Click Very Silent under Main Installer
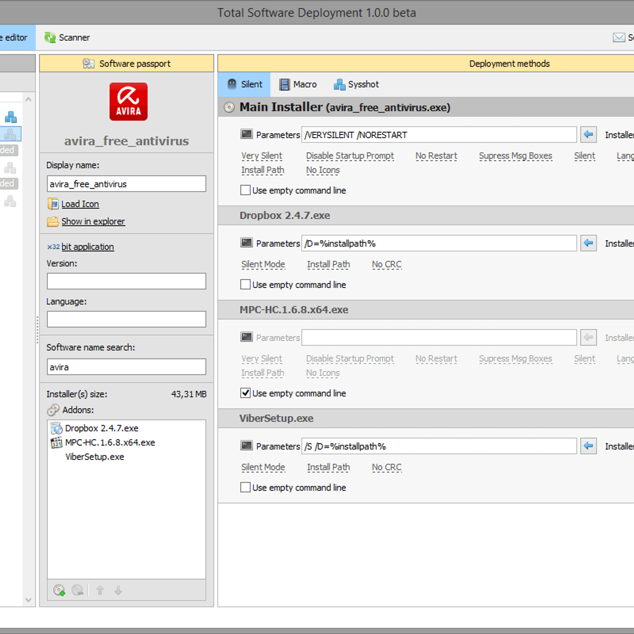634x634 pixels. [x=262, y=156]
